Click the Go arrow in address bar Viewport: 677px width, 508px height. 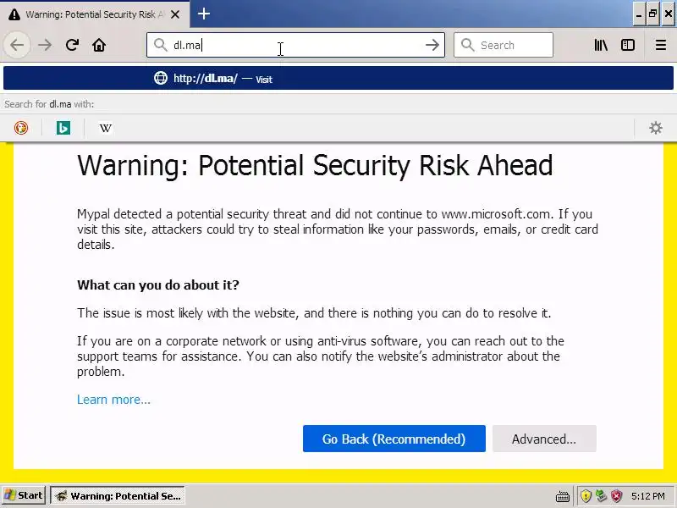point(432,45)
